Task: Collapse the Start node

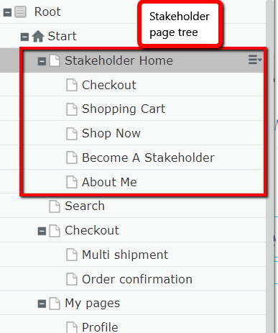Action: pyautogui.click(x=24, y=37)
